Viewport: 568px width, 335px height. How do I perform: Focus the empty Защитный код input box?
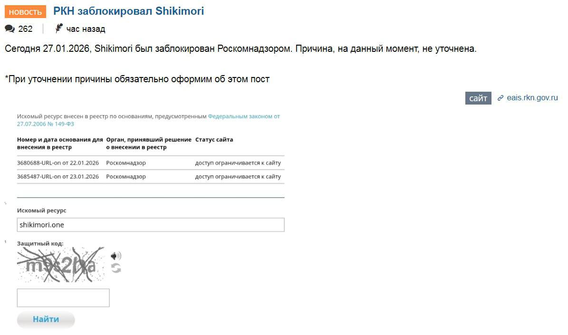pos(63,297)
